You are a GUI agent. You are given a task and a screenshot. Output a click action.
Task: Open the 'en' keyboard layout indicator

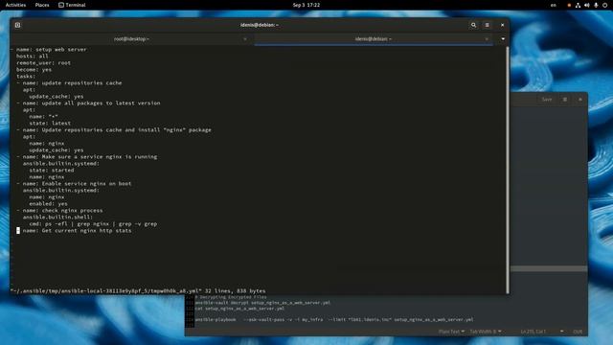554,5
